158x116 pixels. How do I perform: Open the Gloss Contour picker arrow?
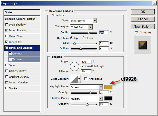coord(79,79)
